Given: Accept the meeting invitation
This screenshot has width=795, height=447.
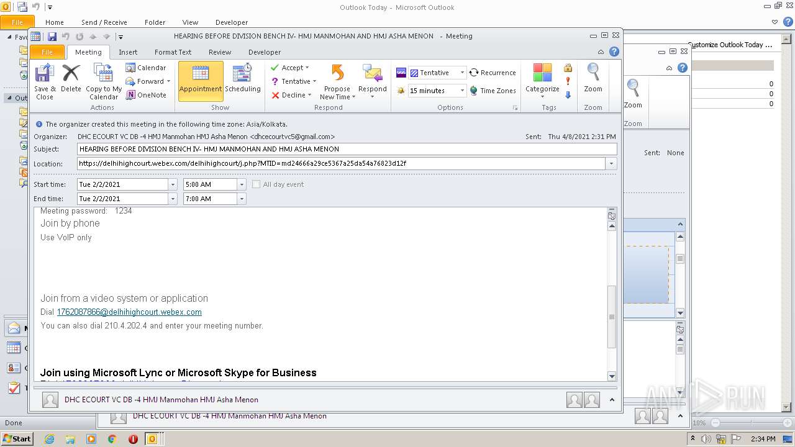Looking at the screenshot, I should tap(290, 68).
